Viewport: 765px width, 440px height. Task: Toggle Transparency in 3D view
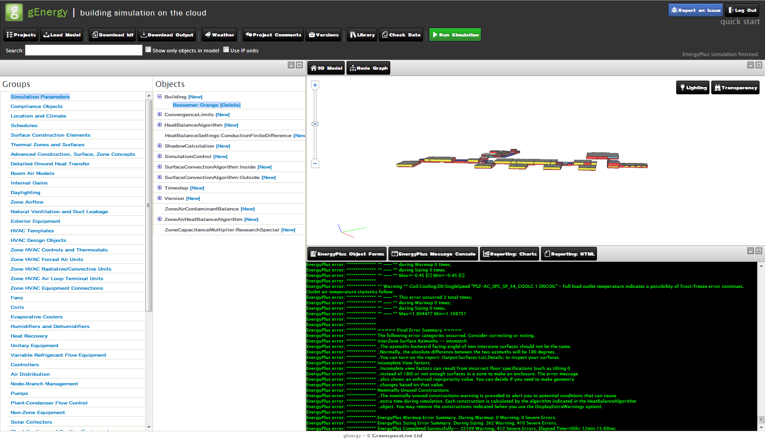point(735,87)
